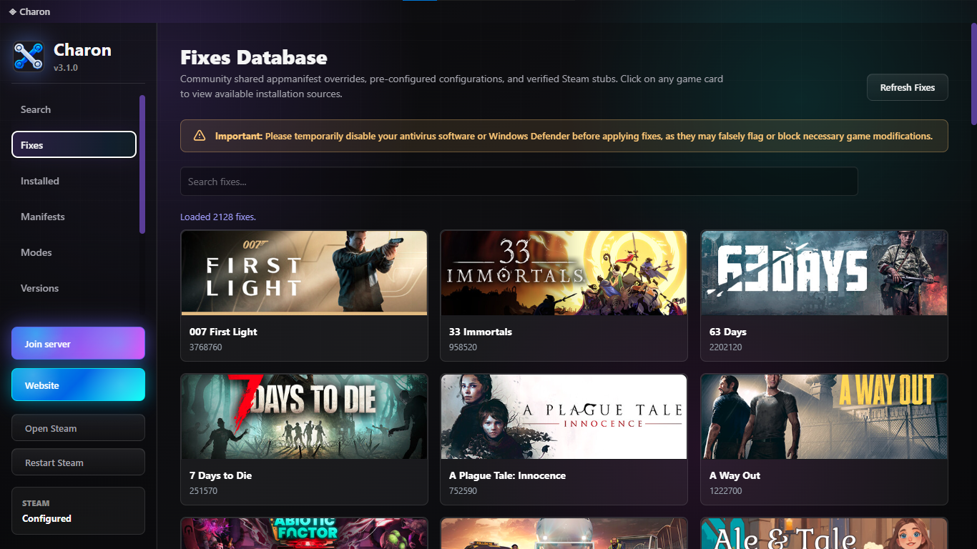This screenshot has width=977, height=549.
Task: Focus the Search fixes input field
Action: pos(519,182)
